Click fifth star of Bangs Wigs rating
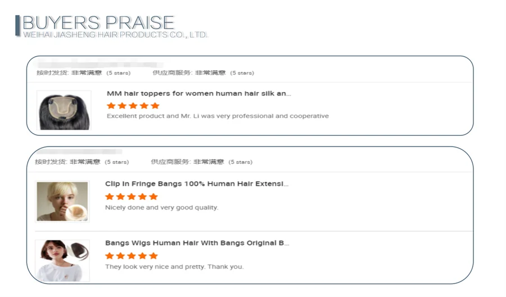The height and width of the screenshot is (297, 506). click(153, 256)
